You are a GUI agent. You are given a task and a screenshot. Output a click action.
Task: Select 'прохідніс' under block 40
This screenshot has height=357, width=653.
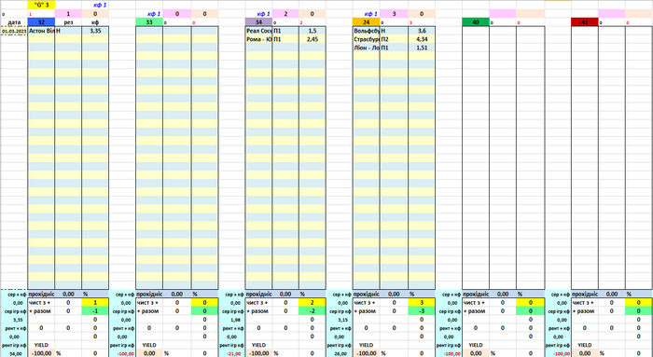click(476, 294)
